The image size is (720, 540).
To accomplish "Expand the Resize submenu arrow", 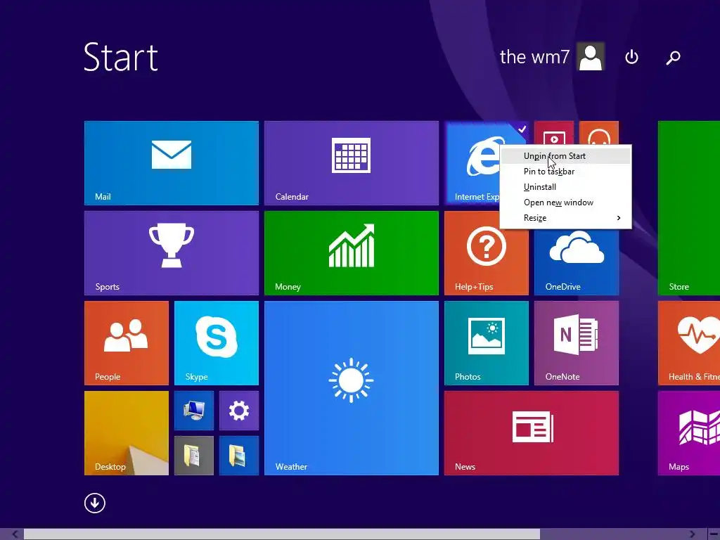I will [x=619, y=218].
